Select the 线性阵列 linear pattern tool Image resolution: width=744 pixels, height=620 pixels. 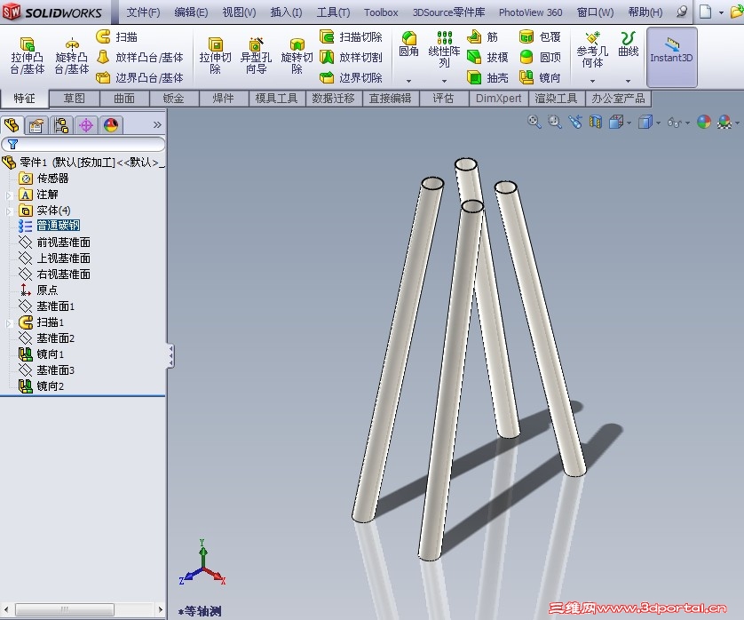click(444, 50)
